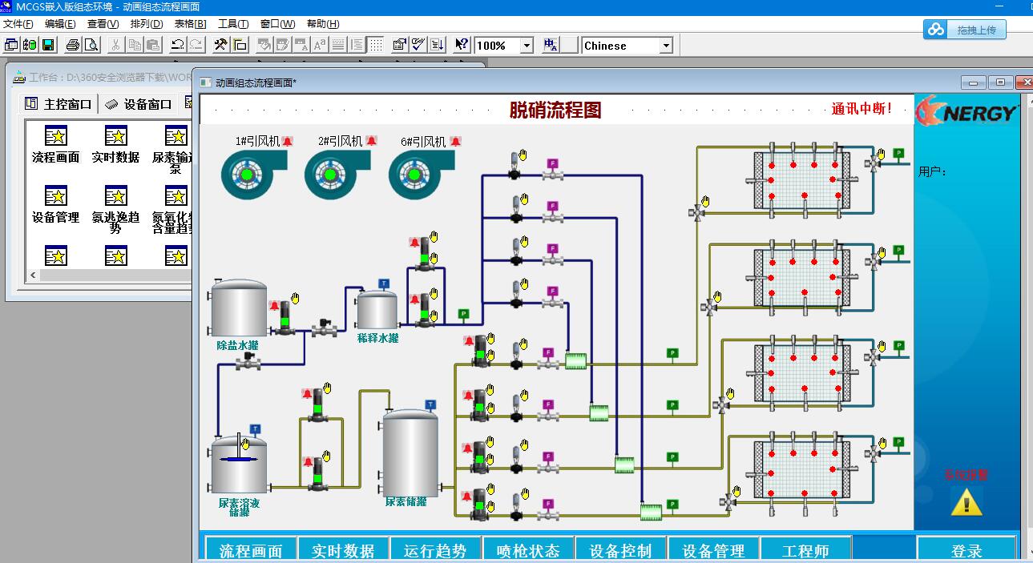Click the alarm bell beside 2#引风机
The image size is (1033, 563).
pyautogui.click(x=371, y=142)
